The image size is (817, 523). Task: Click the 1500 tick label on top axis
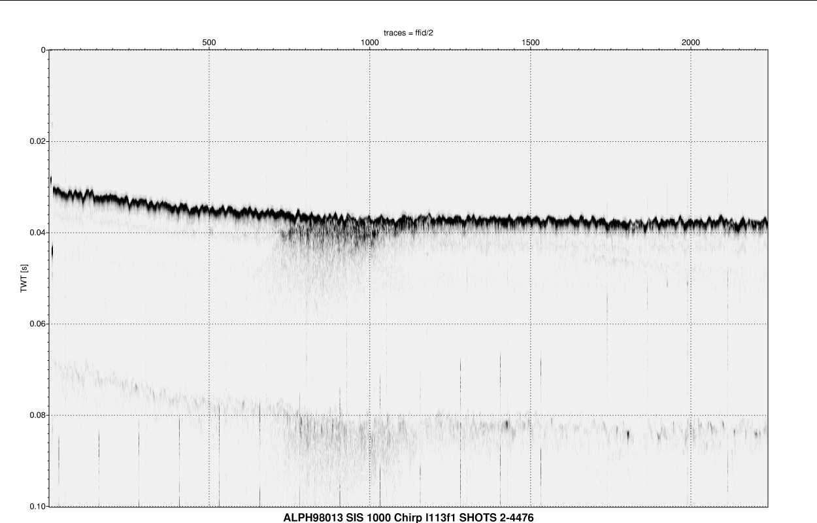click(x=531, y=42)
